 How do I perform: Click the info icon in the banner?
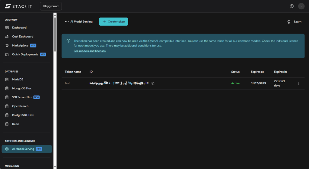pyautogui.click(x=68, y=41)
